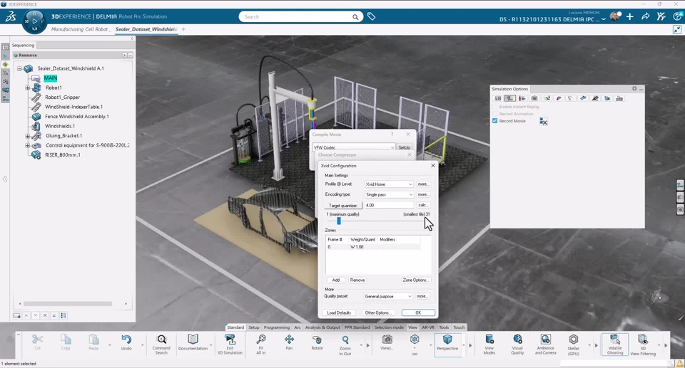The width and height of the screenshot is (685, 368).
Task: Click the Record Animation checkbox
Action: coord(494,114)
